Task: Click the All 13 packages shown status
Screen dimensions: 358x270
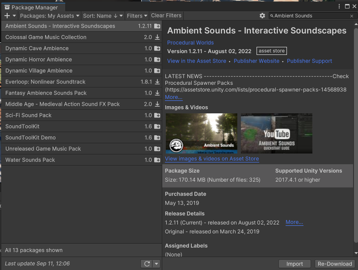Action: pyautogui.click(x=34, y=250)
